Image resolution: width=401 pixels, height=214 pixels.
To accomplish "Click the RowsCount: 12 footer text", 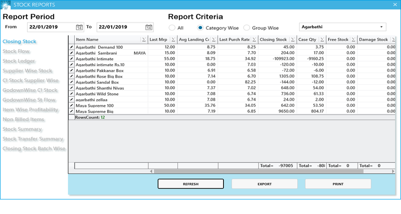I will click(x=90, y=117).
